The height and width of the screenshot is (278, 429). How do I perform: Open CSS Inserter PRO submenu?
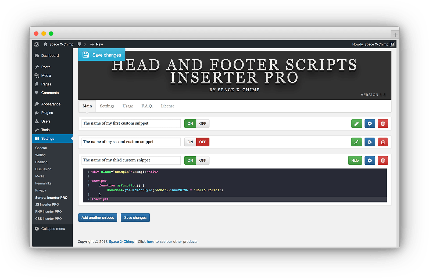click(48, 219)
